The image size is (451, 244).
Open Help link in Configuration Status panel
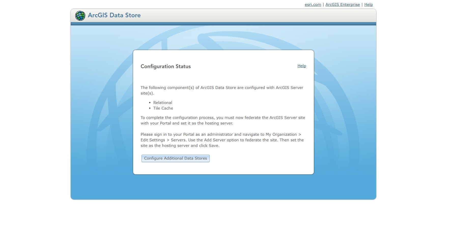(302, 66)
